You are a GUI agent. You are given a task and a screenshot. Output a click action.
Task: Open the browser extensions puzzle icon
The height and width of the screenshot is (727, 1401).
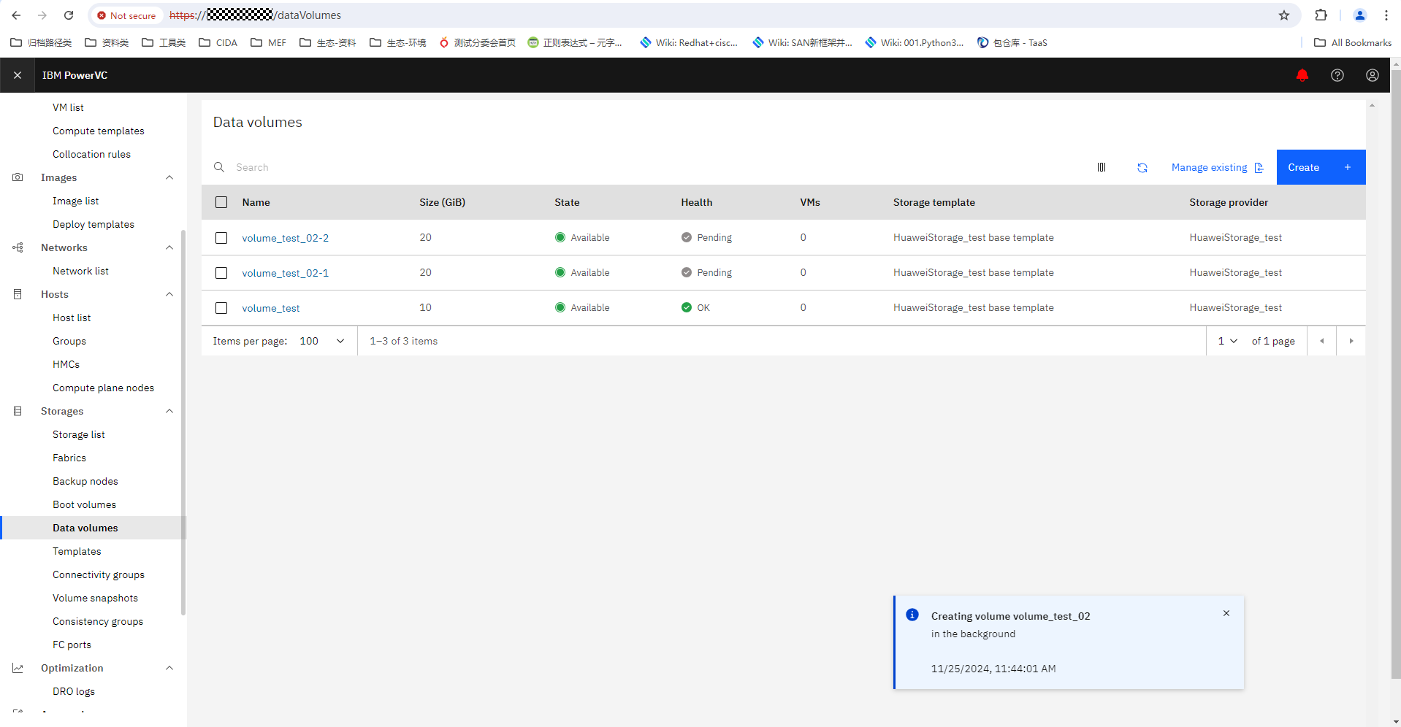pos(1321,15)
